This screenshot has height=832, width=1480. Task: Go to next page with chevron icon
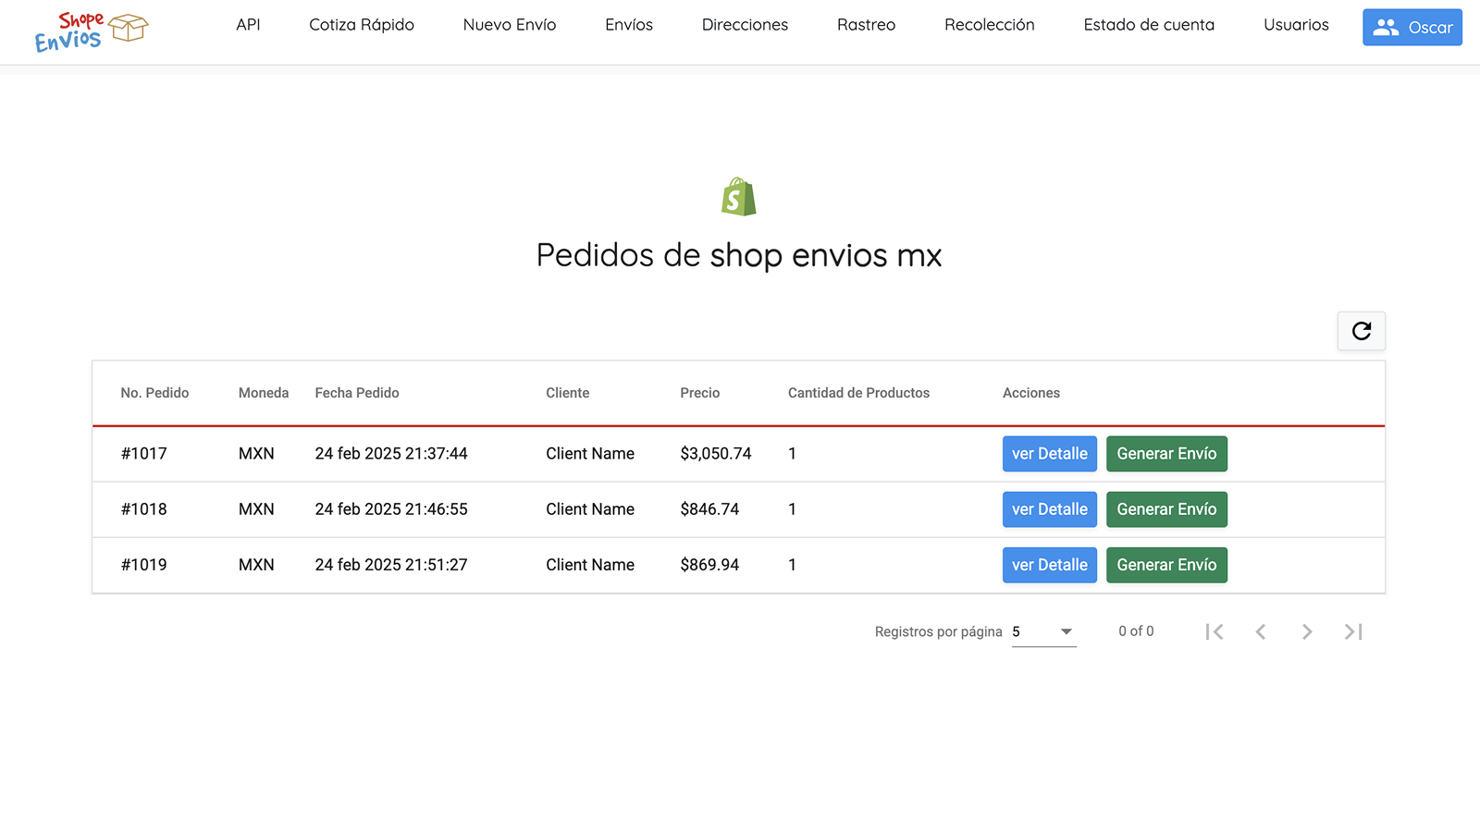pos(1307,631)
